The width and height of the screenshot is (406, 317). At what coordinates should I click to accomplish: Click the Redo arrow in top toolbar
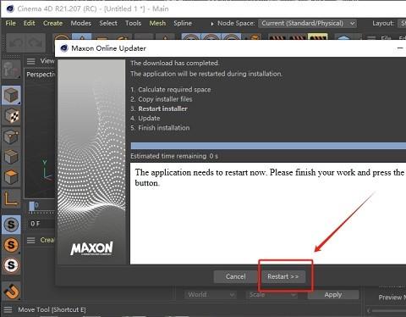pos(36,43)
